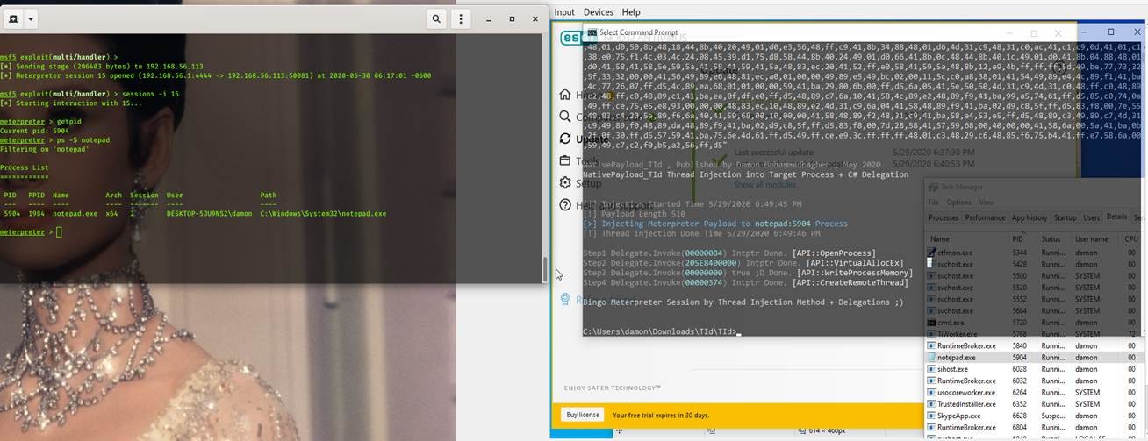
Task: Select notepad.exe in Task Manager
Action: click(1036, 358)
